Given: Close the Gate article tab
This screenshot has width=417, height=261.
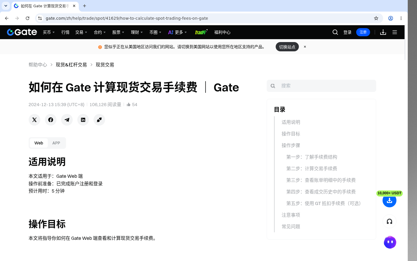Looking at the screenshot, I should click(x=74, y=6).
